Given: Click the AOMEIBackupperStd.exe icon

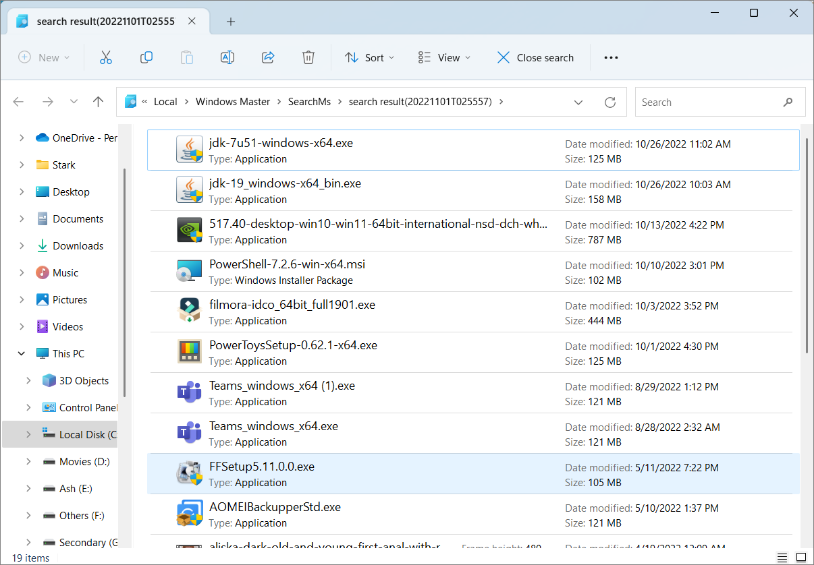Looking at the screenshot, I should click(x=190, y=514).
